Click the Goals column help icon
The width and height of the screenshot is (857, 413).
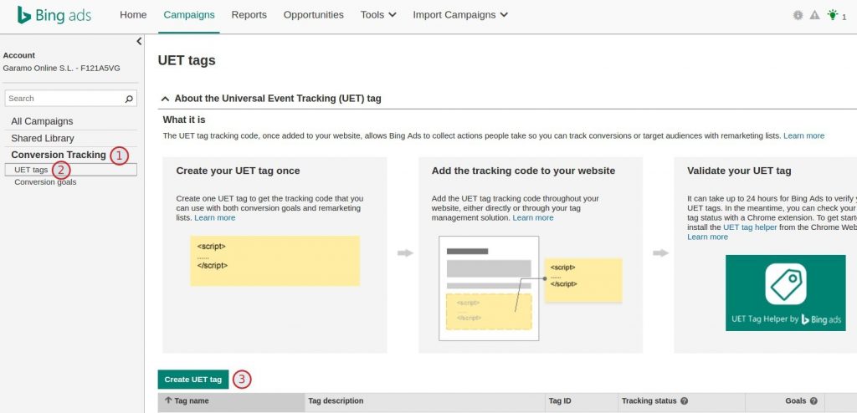pos(813,401)
